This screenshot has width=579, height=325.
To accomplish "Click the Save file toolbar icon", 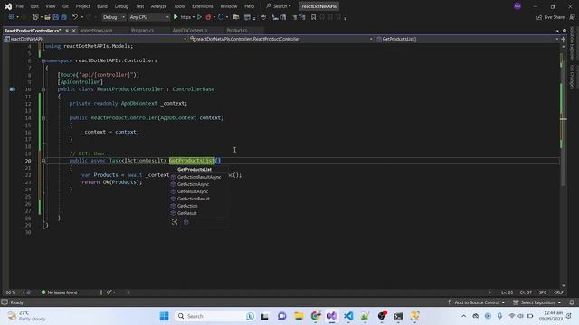I will click(x=56, y=17).
